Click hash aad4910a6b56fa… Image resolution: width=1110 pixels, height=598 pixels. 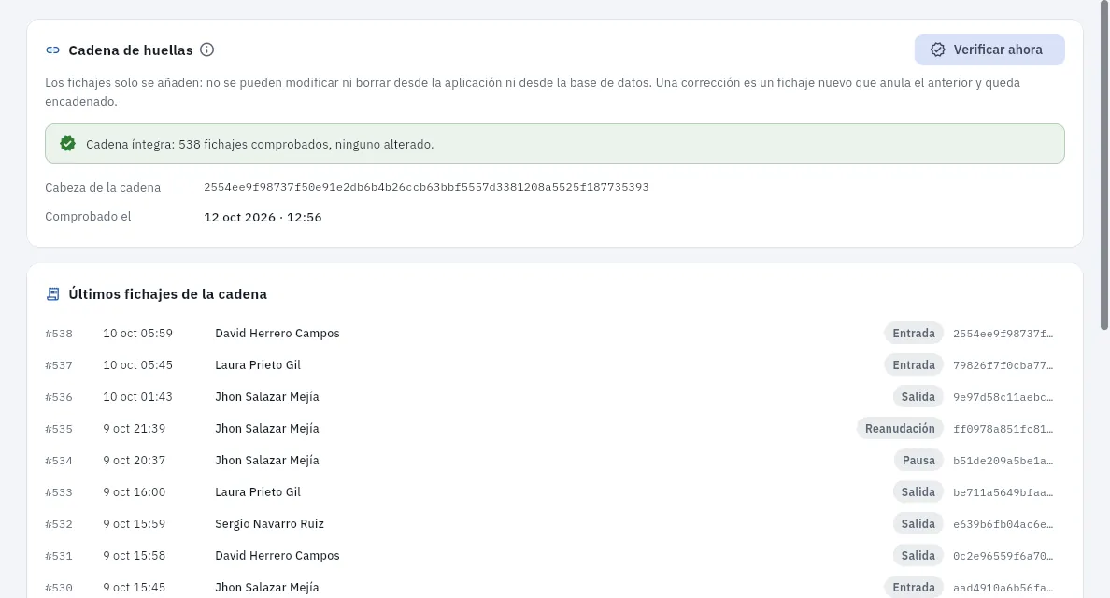tap(1003, 588)
